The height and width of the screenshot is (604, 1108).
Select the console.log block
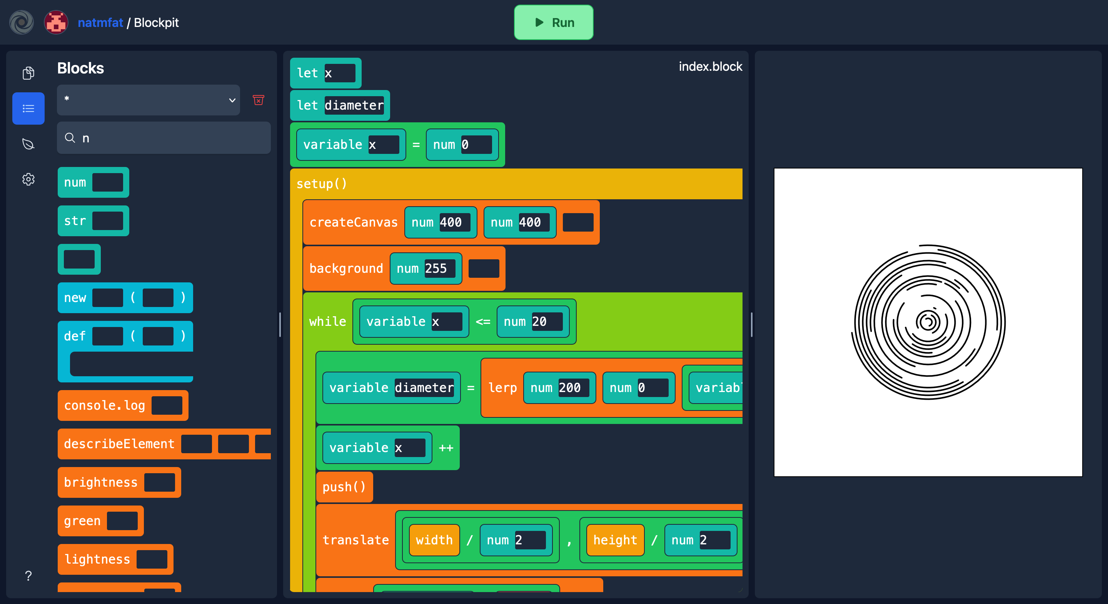pos(123,405)
